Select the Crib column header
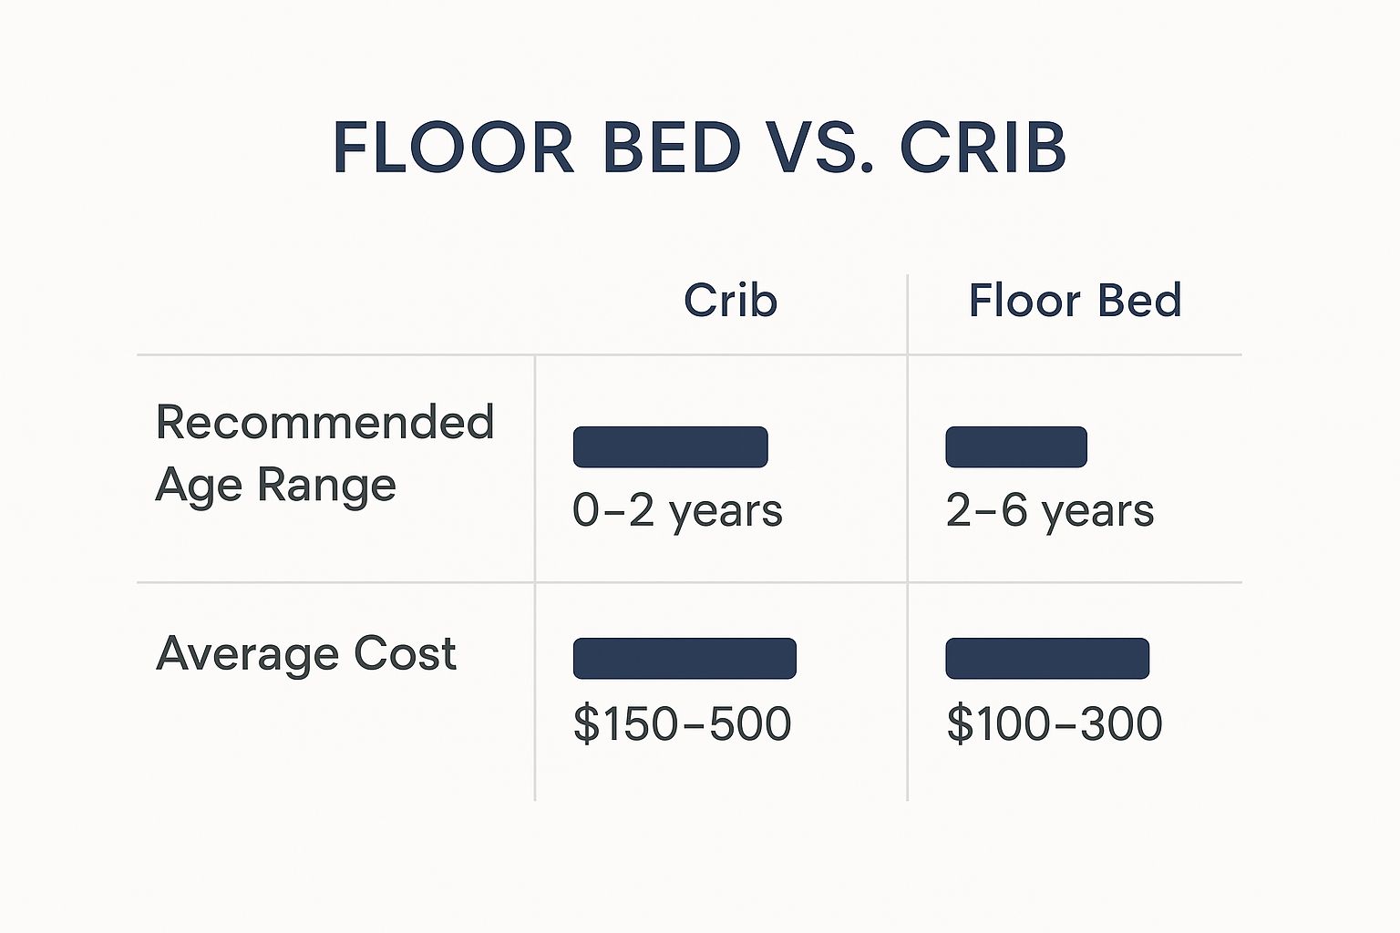Viewport: 1400px width, 933px height. pyautogui.click(x=730, y=301)
